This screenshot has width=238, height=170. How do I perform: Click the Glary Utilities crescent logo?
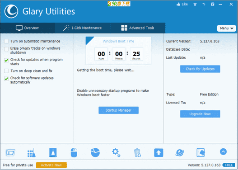[x=11, y=11]
